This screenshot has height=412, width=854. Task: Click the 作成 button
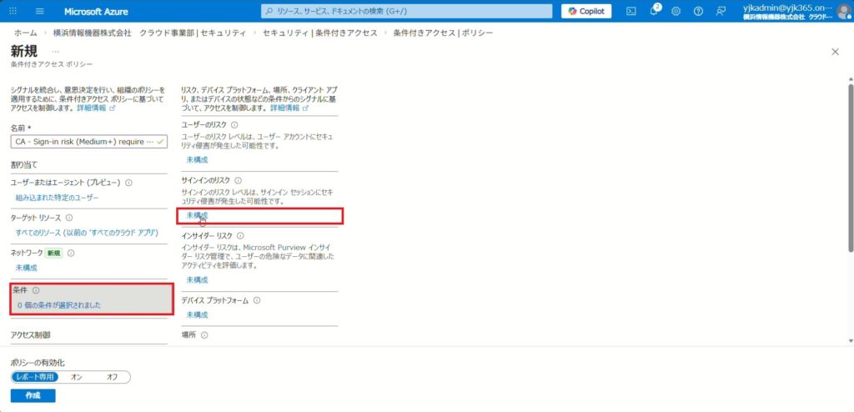tap(33, 395)
